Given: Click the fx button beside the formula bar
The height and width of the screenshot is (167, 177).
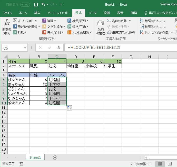Looking at the screenshot, I should (x=58, y=48).
